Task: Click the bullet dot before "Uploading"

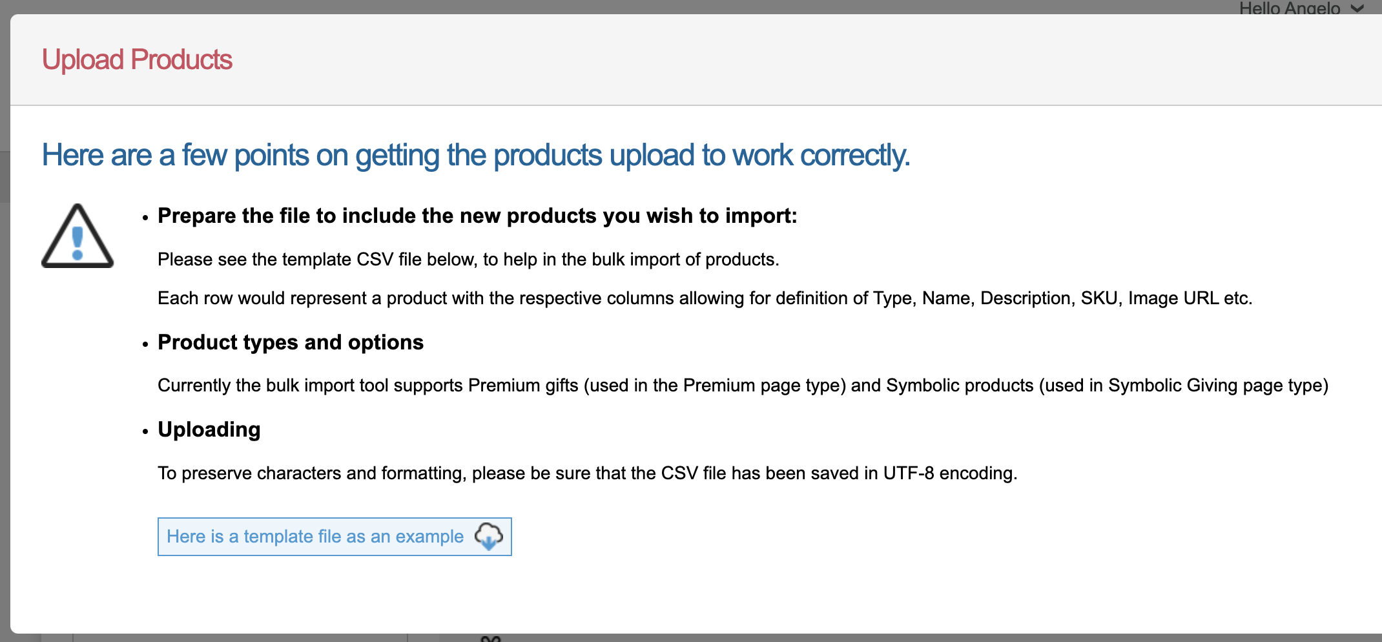Action: coord(145,431)
